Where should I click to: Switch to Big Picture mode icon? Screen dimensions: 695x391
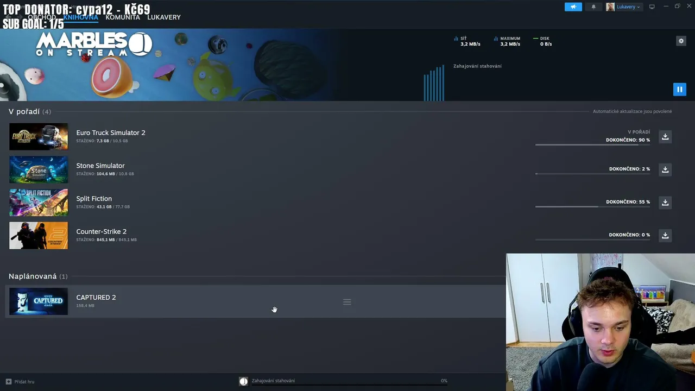tap(652, 7)
